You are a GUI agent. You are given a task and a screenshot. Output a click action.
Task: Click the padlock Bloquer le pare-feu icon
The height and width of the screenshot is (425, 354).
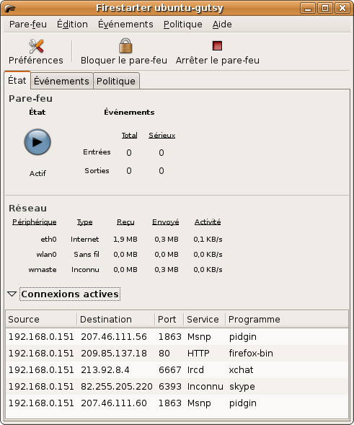(125, 45)
